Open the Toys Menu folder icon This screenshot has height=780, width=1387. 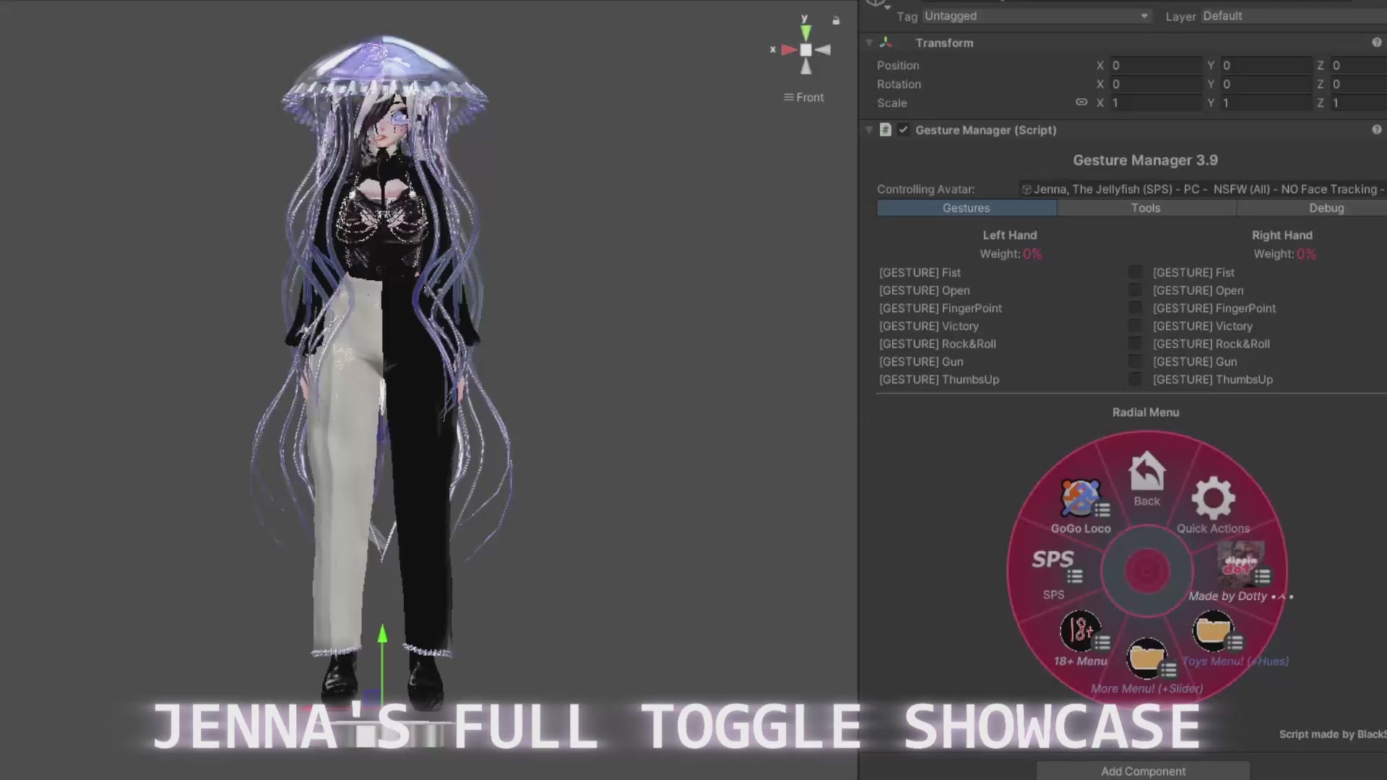coord(1213,631)
